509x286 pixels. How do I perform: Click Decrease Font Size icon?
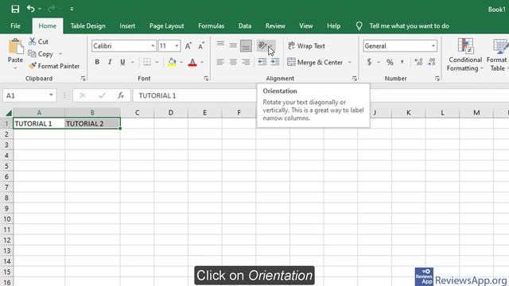tap(201, 46)
